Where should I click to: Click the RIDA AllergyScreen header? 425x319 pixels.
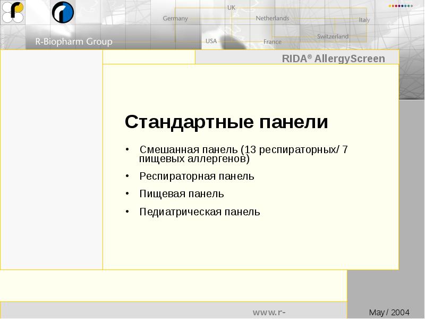[333, 58]
